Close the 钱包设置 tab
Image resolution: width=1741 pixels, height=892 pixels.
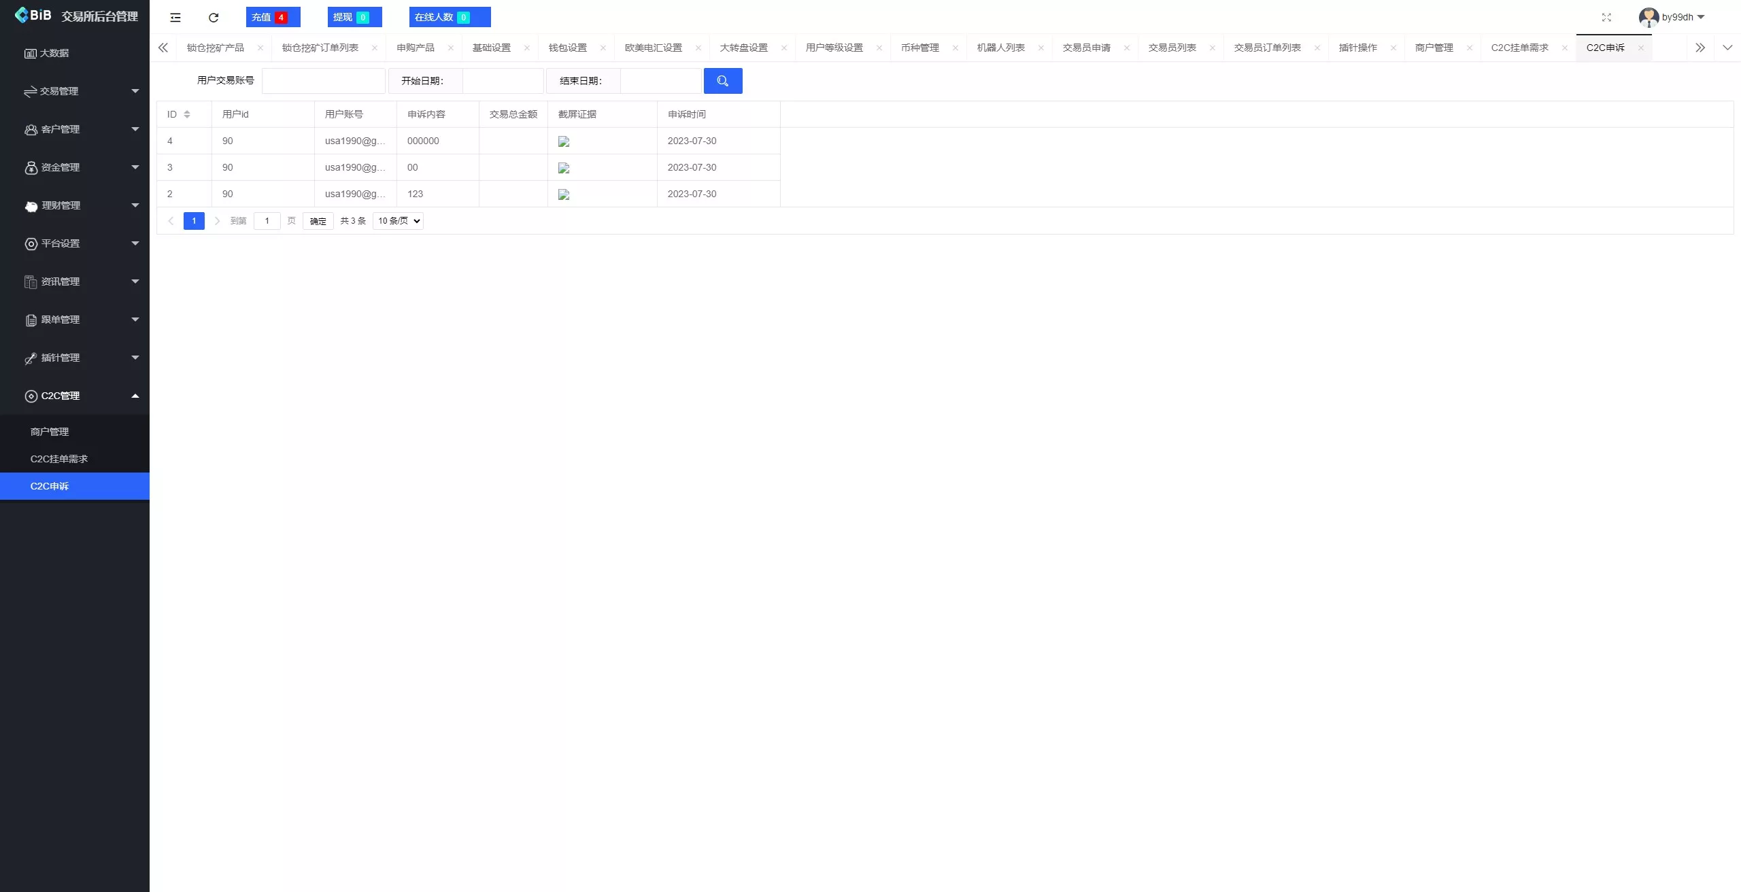pos(603,48)
